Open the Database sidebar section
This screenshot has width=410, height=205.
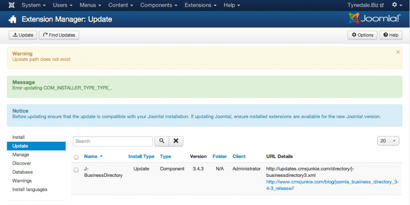pyautogui.click(x=23, y=172)
